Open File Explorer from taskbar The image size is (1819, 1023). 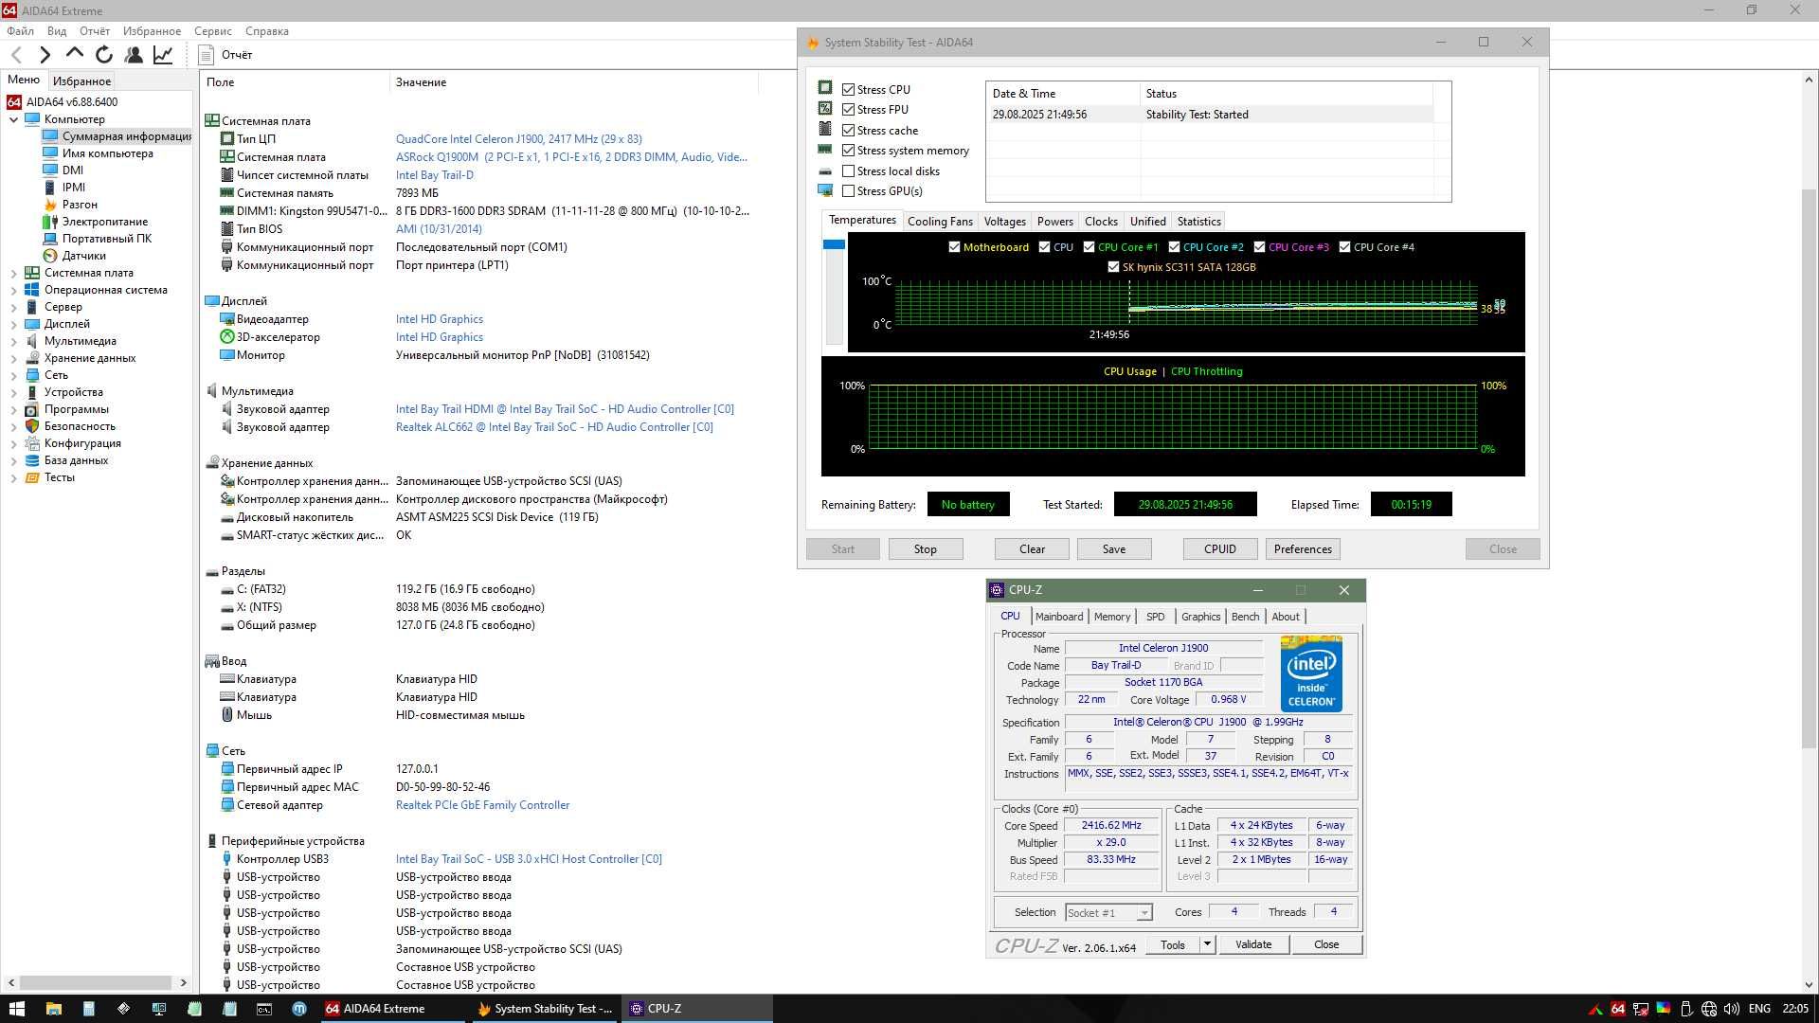point(53,1009)
